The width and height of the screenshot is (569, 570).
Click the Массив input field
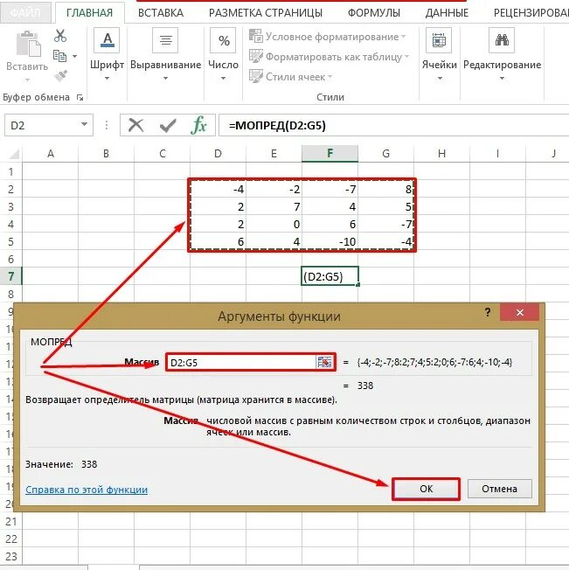click(241, 363)
